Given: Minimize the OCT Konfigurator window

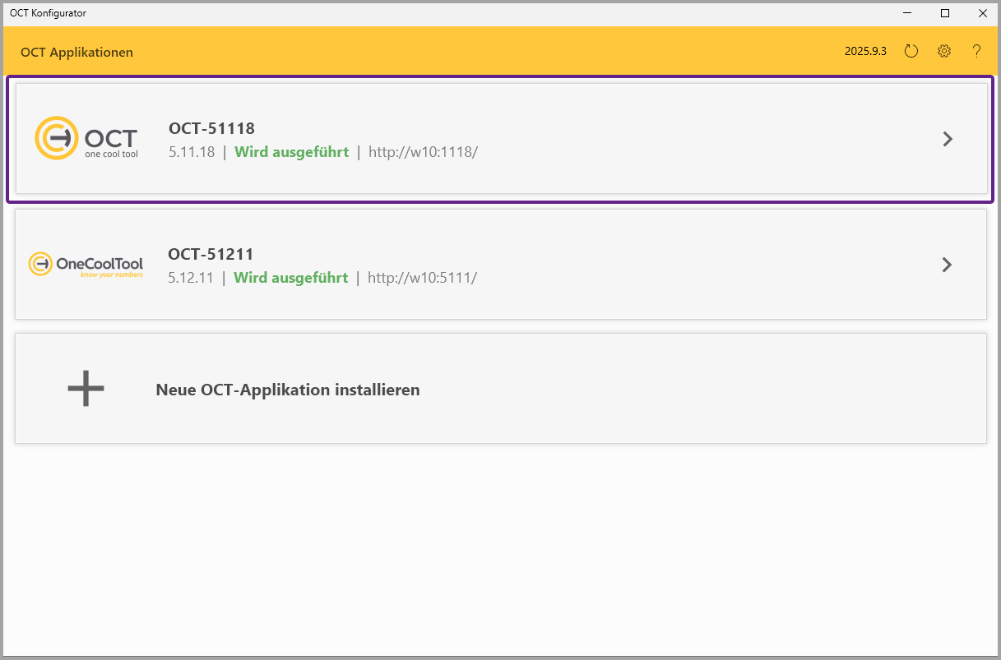Looking at the screenshot, I should pos(907,13).
